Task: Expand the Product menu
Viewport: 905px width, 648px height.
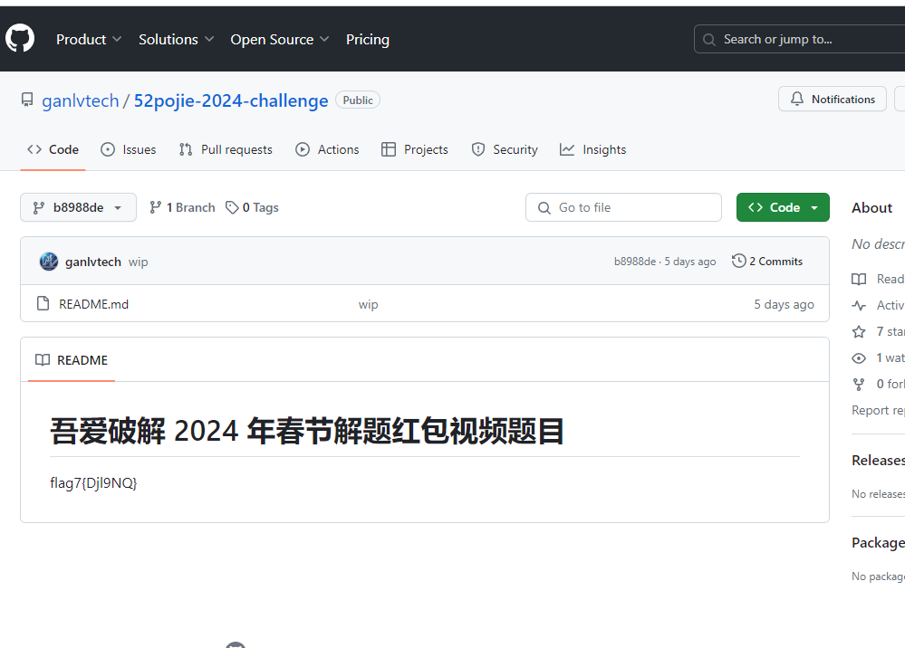Action: pyautogui.click(x=89, y=39)
